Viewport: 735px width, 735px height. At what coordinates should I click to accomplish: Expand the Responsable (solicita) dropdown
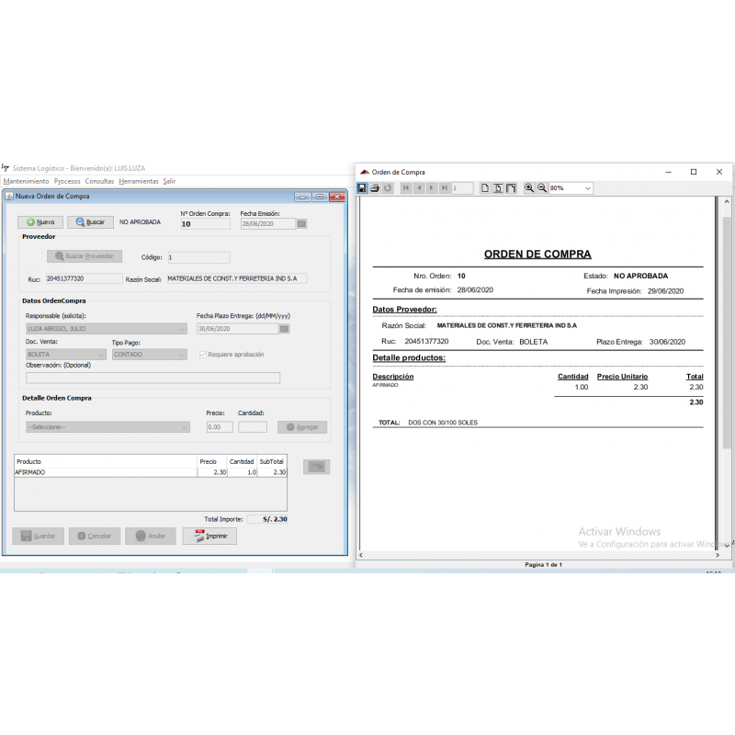[182, 329]
